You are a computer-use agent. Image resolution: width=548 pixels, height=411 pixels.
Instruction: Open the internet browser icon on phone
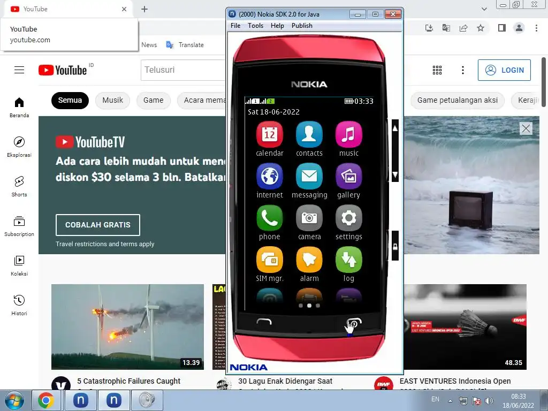tap(270, 177)
